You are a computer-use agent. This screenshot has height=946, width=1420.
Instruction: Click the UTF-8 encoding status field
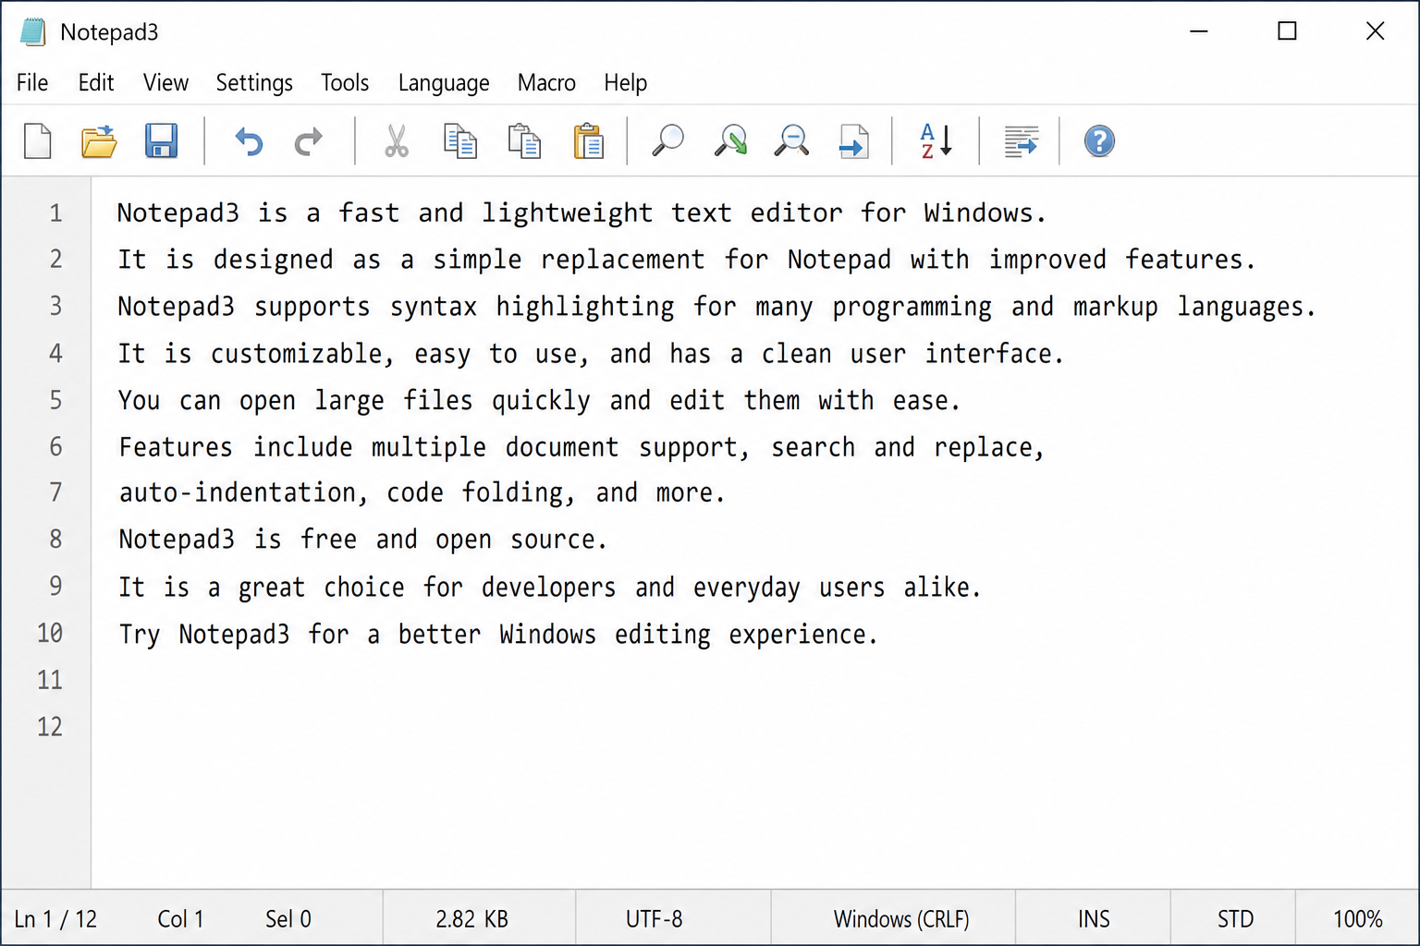(654, 919)
